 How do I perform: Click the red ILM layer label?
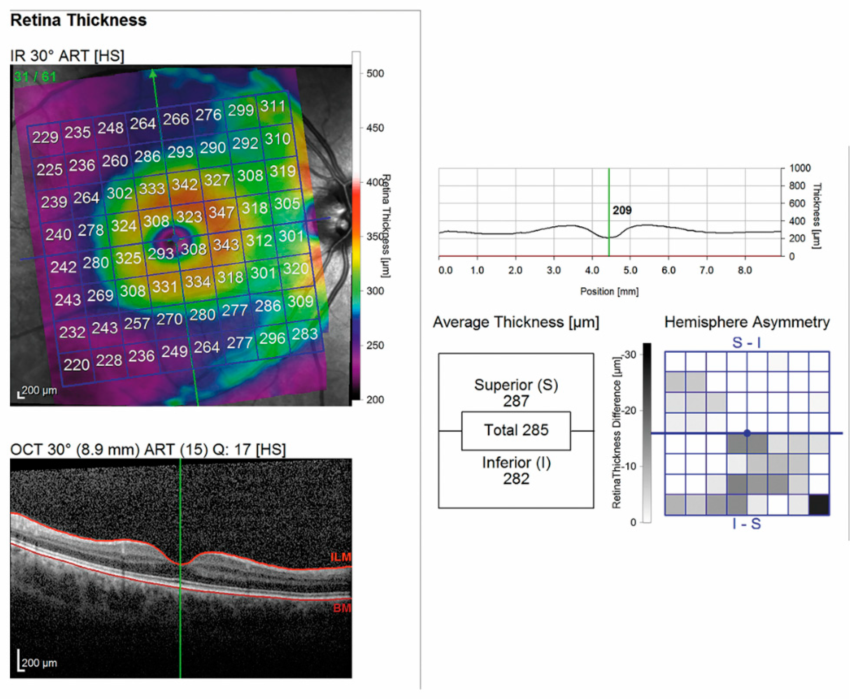coord(340,557)
